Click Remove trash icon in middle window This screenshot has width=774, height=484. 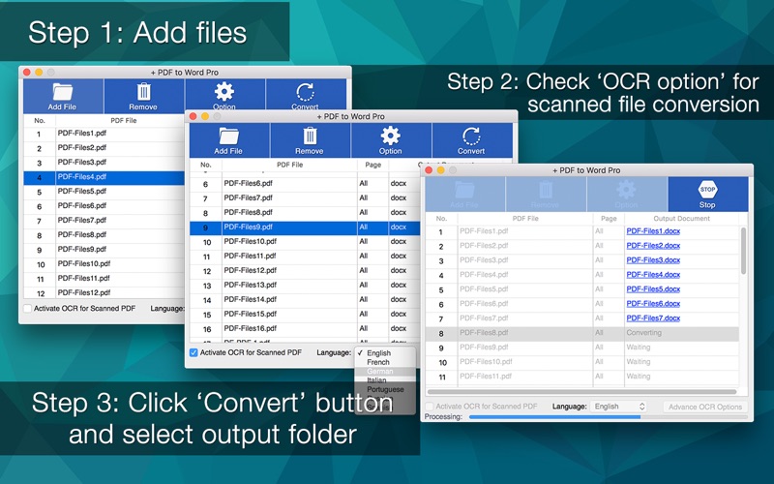[310, 140]
